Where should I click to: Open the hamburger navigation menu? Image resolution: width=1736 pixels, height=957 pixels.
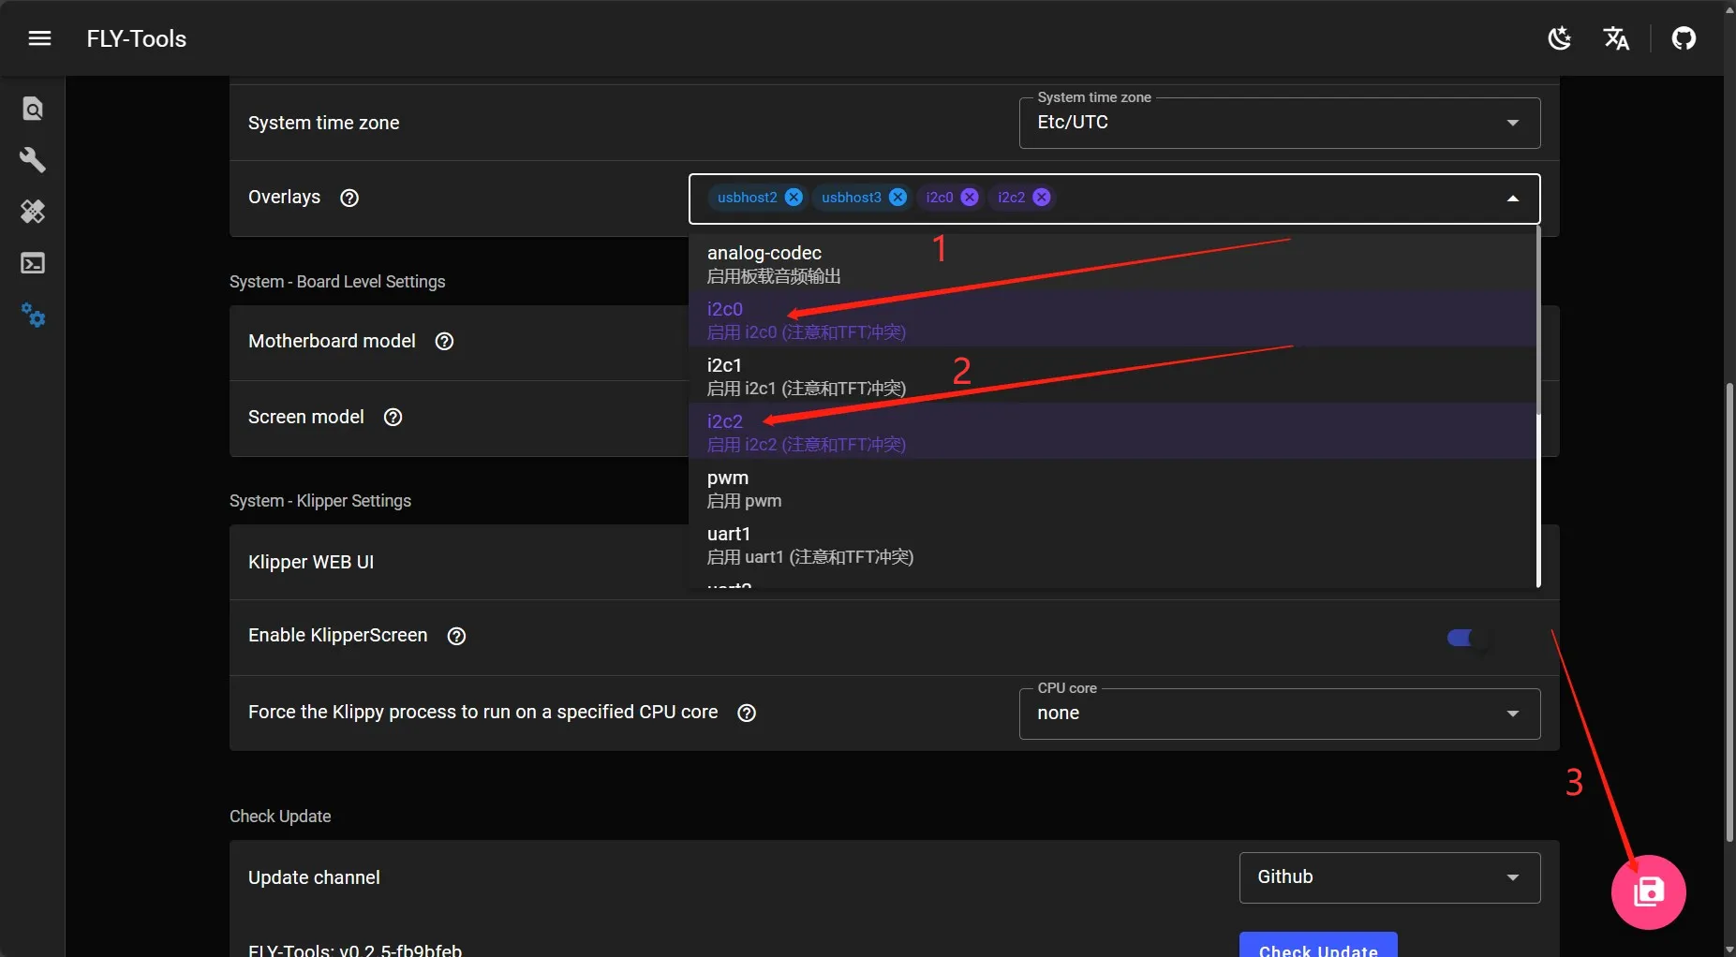point(39,38)
